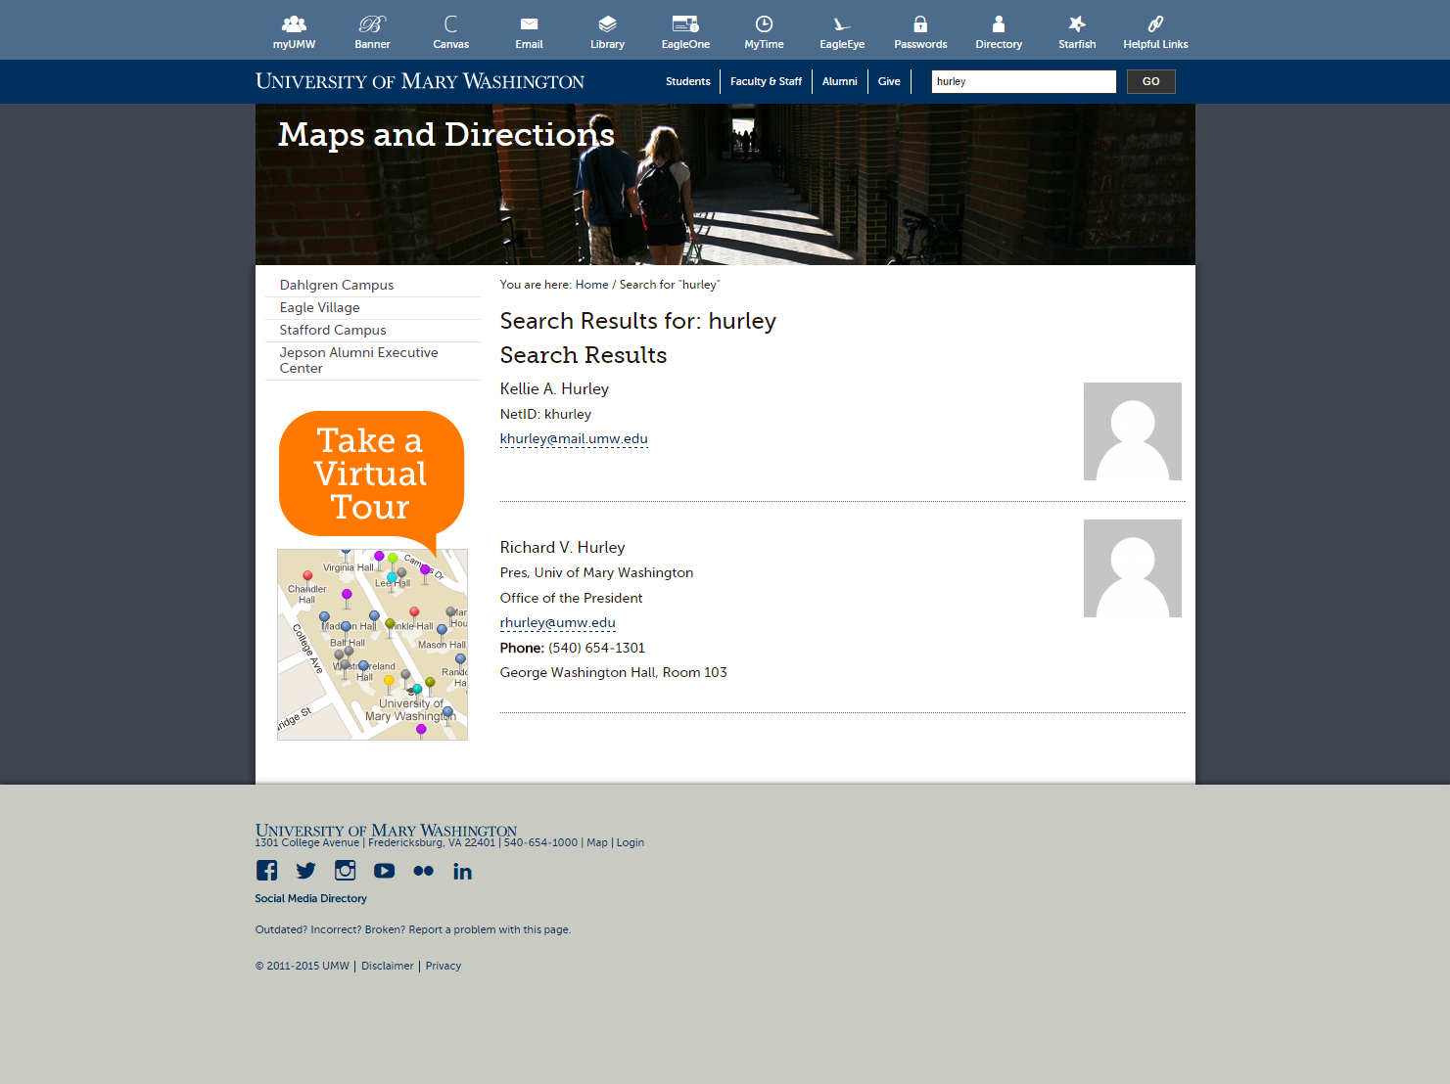Click the search field containing hurley
Image resolution: width=1450 pixels, height=1084 pixels.
(x=1023, y=81)
